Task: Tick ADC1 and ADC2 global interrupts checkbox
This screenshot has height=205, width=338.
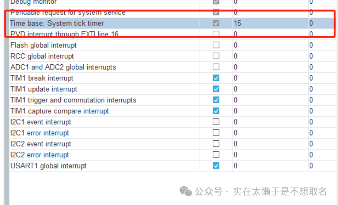Action: coord(216,67)
